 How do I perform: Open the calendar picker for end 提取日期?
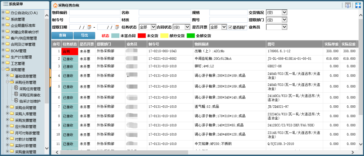coord(117,27)
